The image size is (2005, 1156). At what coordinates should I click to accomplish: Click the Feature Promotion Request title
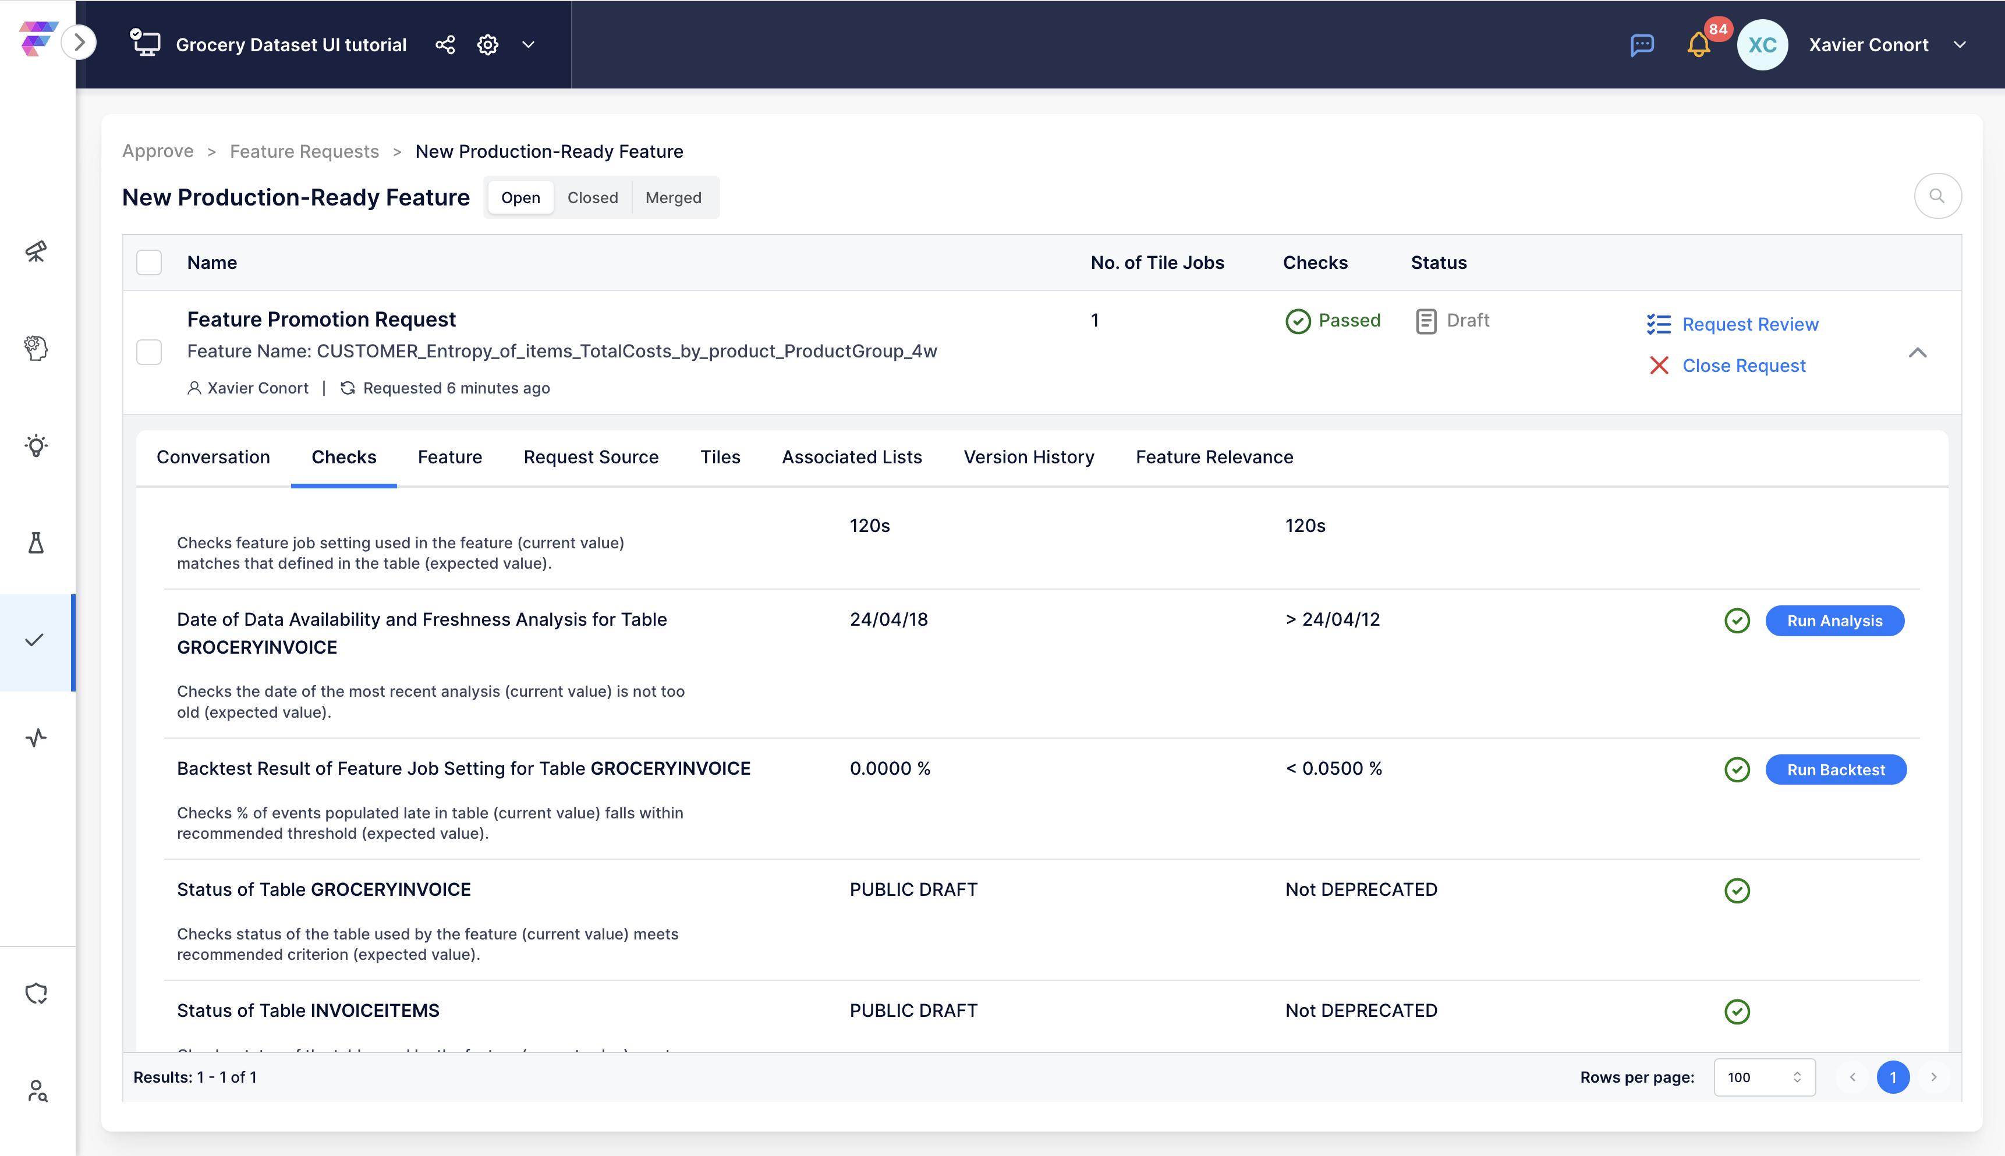pos(321,319)
